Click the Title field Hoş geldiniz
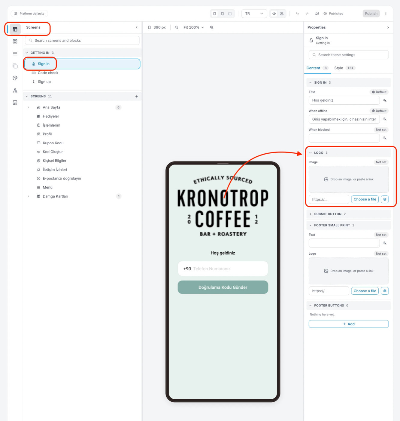Viewport: 400px width, 421px height. pyautogui.click(x=344, y=100)
